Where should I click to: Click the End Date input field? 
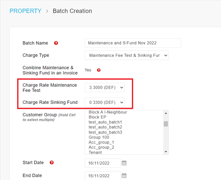point(103,176)
